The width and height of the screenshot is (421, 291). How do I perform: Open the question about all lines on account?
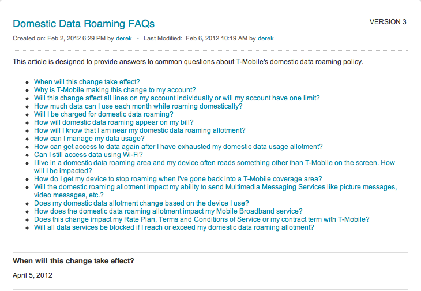pyautogui.click(x=176, y=98)
